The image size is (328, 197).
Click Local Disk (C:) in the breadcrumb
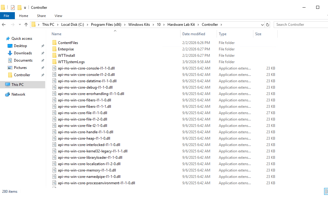click(73, 25)
